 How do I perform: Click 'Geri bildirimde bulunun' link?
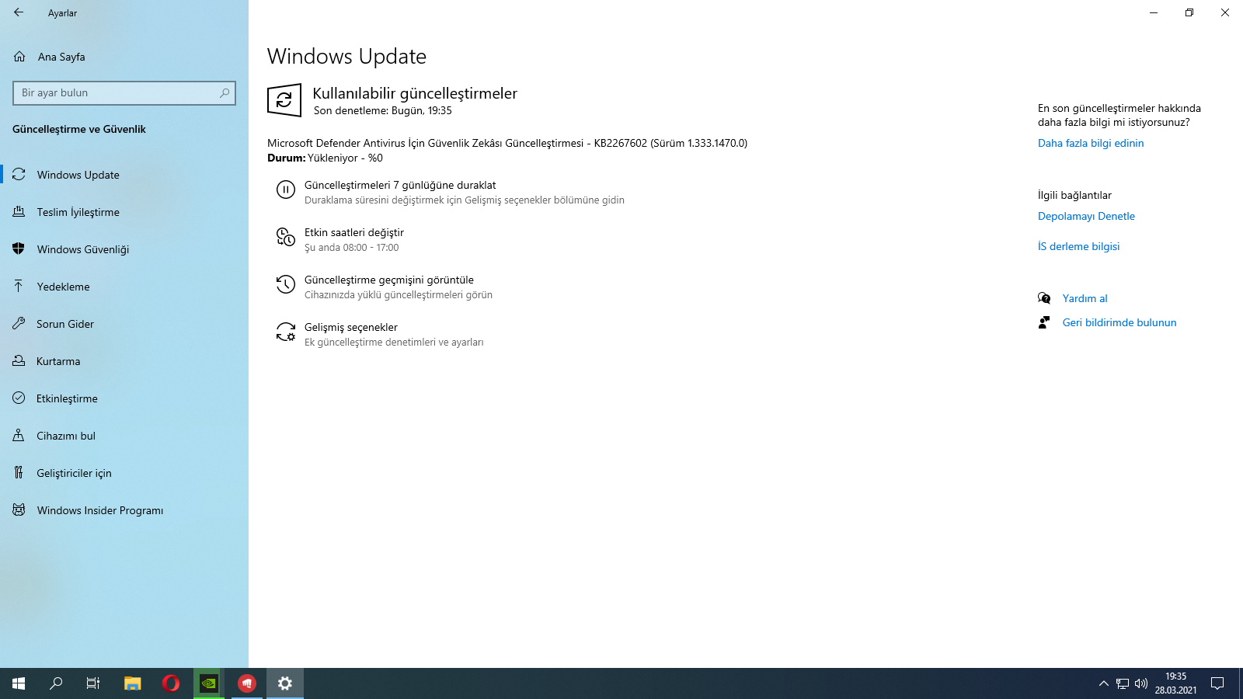[x=1119, y=322]
